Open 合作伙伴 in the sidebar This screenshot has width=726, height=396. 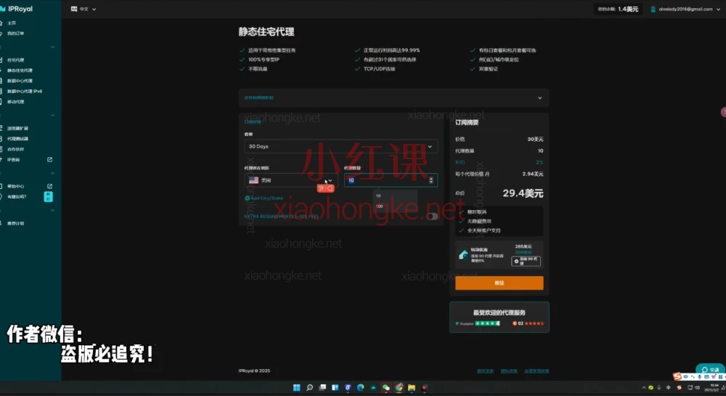pos(15,149)
